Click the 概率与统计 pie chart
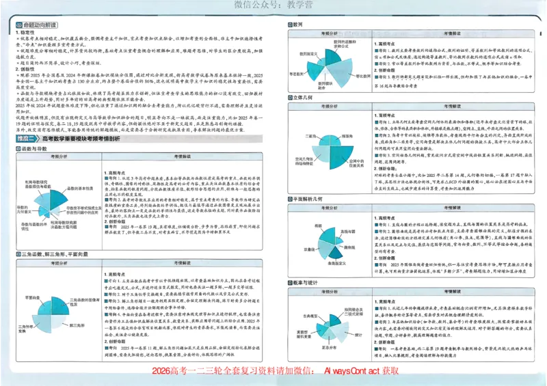Image resolution: width=547 pixels, height=386 pixels. [x=332, y=328]
